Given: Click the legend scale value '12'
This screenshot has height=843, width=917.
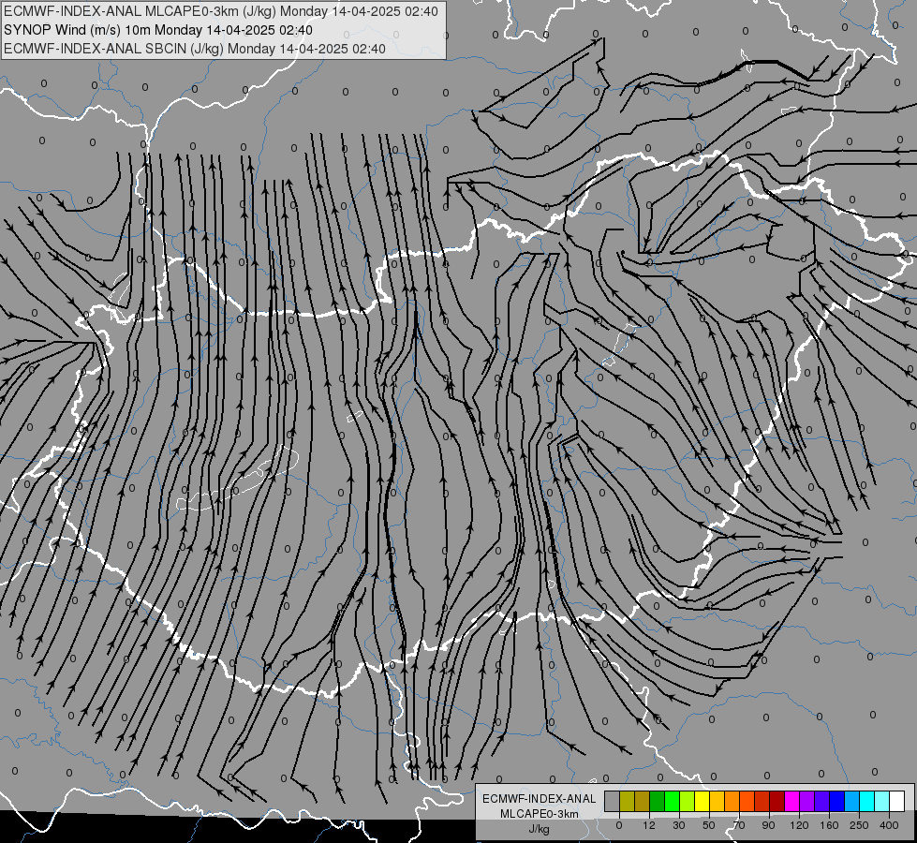Looking at the screenshot, I should [649, 825].
